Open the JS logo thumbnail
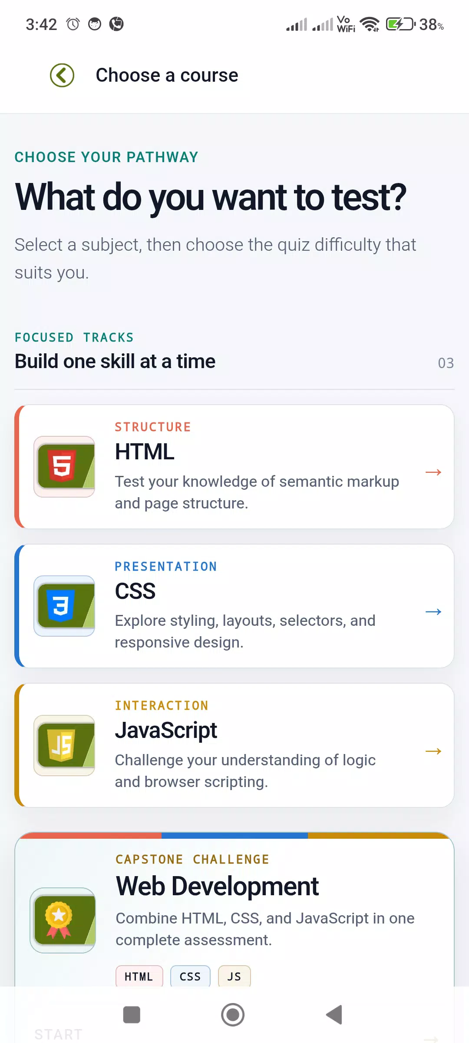This screenshot has height=1043, width=469. point(64,745)
